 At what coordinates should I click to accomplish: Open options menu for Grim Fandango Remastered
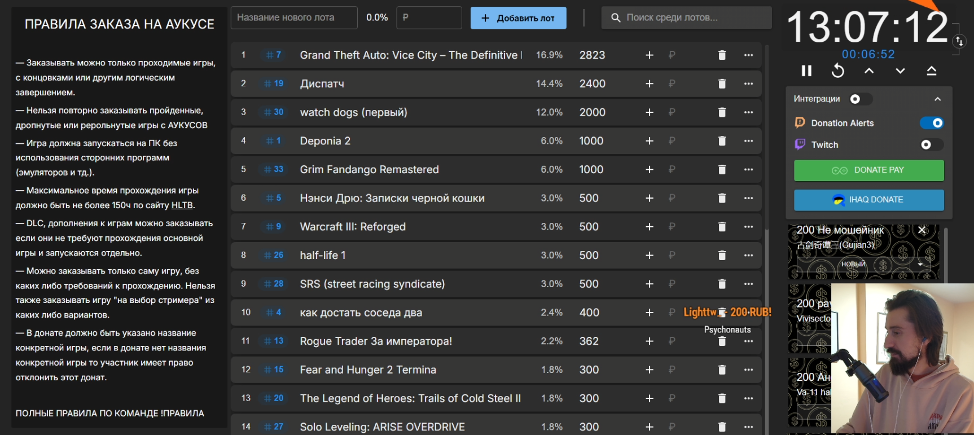[749, 169]
